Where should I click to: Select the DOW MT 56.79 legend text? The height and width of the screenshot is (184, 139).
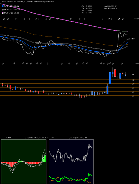[12, 10]
